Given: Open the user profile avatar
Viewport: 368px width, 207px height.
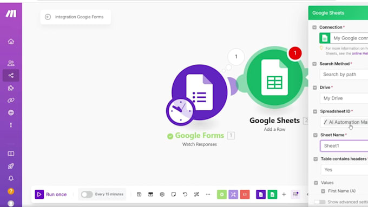Looking at the screenshot, I should tap(11, 203).
